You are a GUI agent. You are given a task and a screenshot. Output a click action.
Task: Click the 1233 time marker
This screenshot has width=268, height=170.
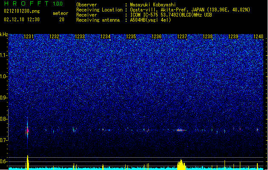[x=80, y=37]
